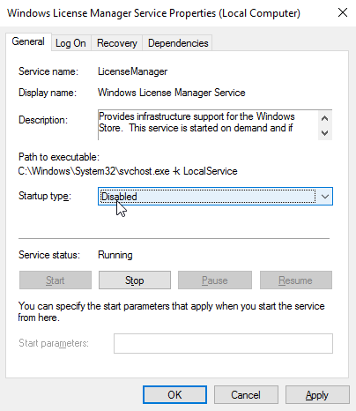Apply the startup type change
The height and width of the screenshot is (411, 356).
[x=317, y=395]
